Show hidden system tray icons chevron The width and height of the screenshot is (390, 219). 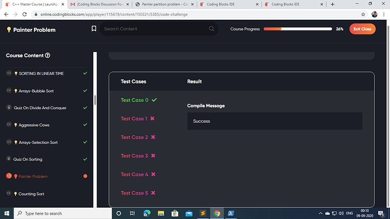click(320, 213)
